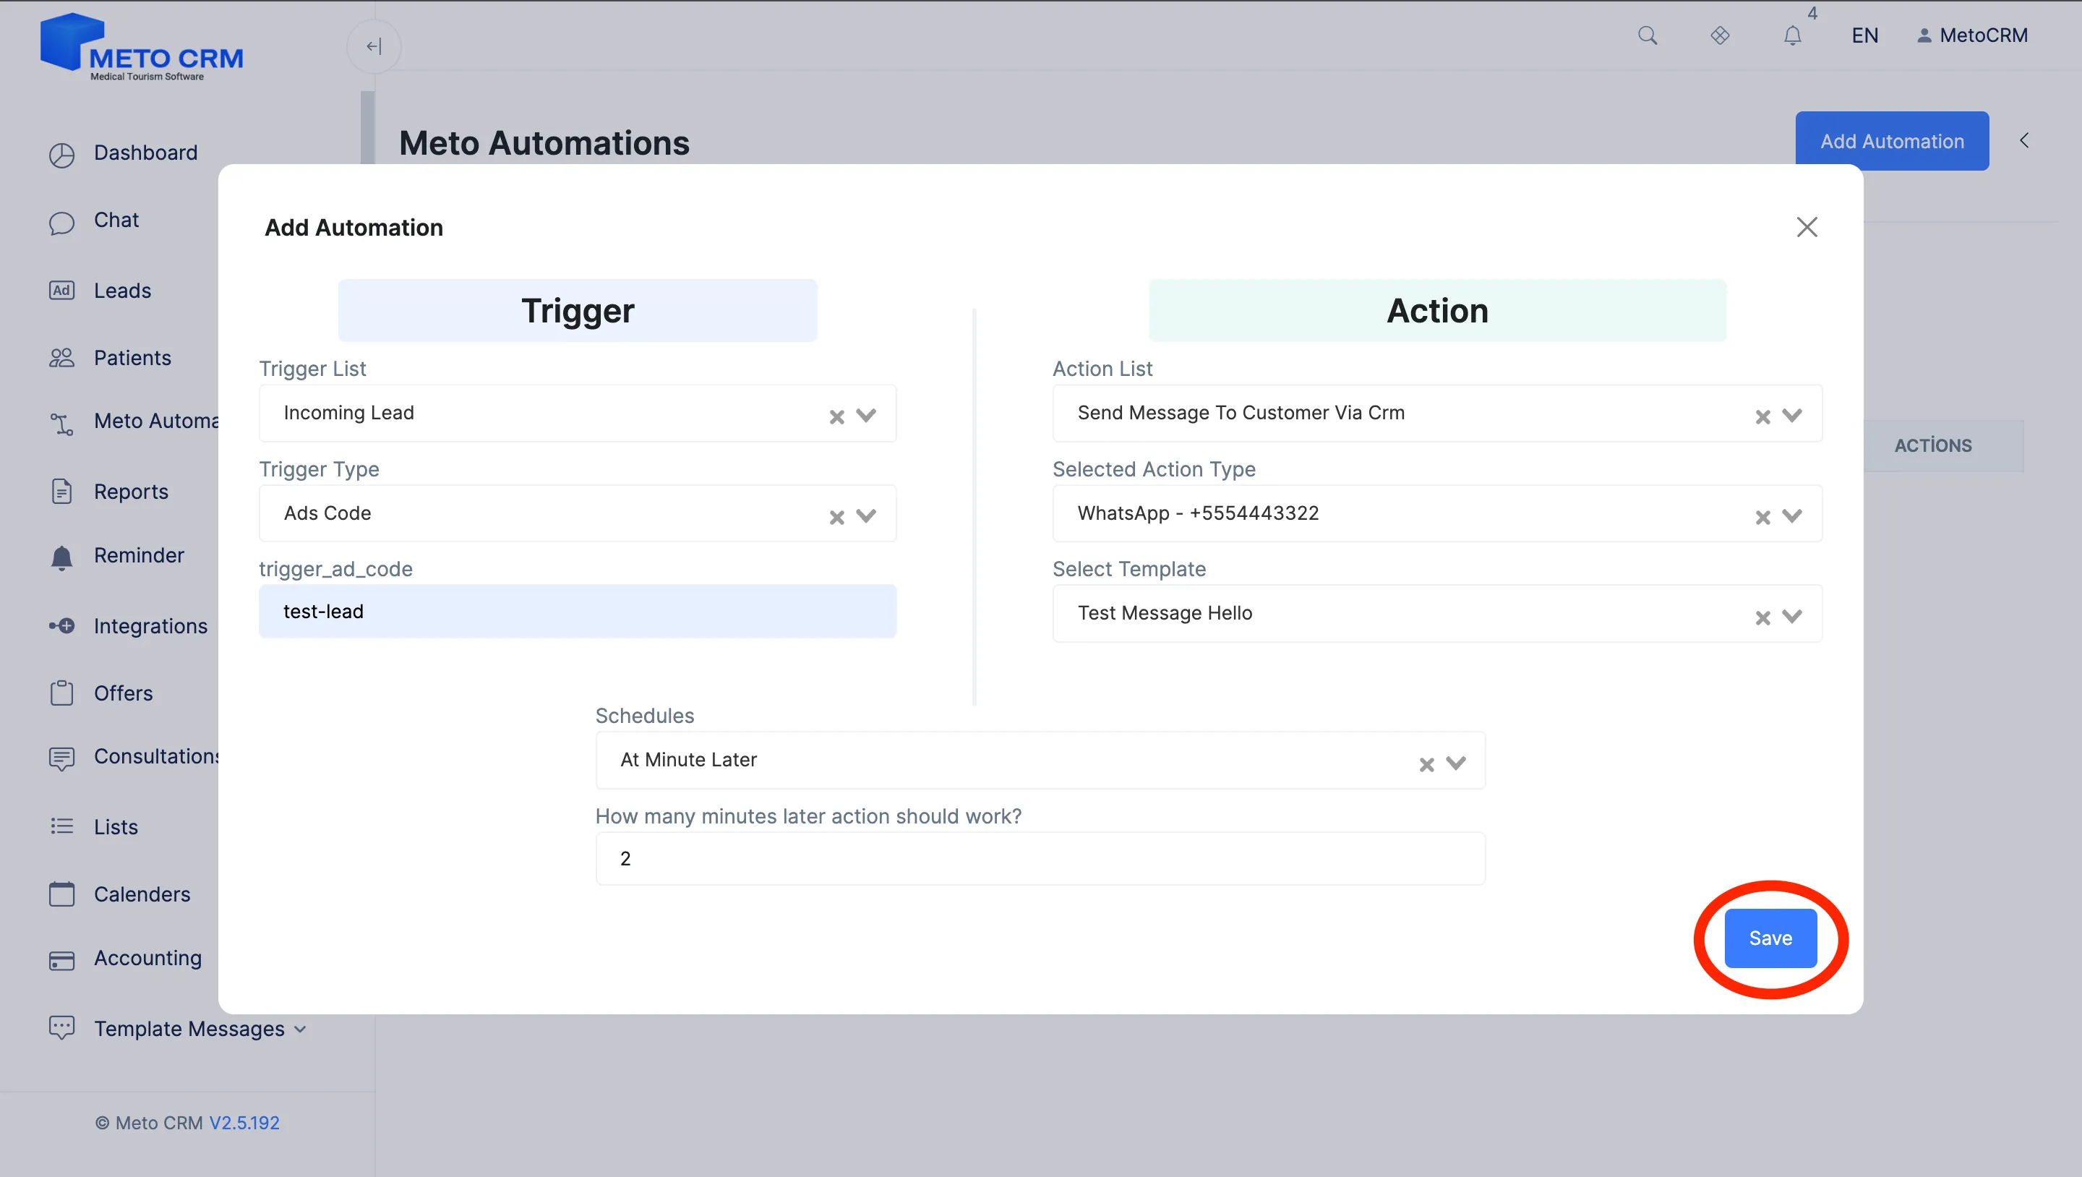The image size is (2082, 1177).
Task: Expand the Schedules dropdown
Action: (1457, 763)
